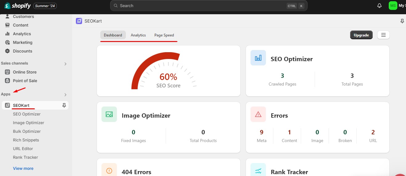This screenshot has width=406, height=176.
Task: Open the hamburger menu button
Action: pos(383,35)
